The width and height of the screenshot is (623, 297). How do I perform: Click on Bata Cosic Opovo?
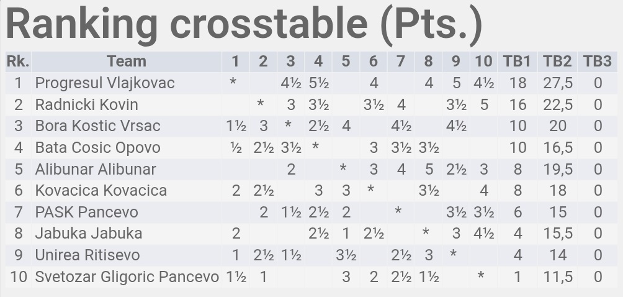[97, 148]
